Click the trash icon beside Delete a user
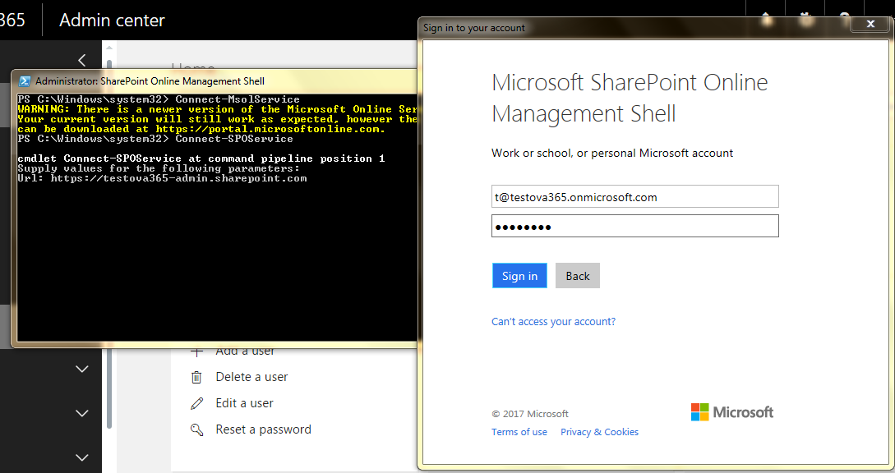The image size is (895, 473). pos(196,377)
